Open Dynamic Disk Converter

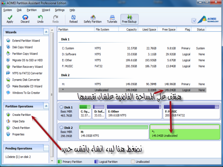[26, 80]
